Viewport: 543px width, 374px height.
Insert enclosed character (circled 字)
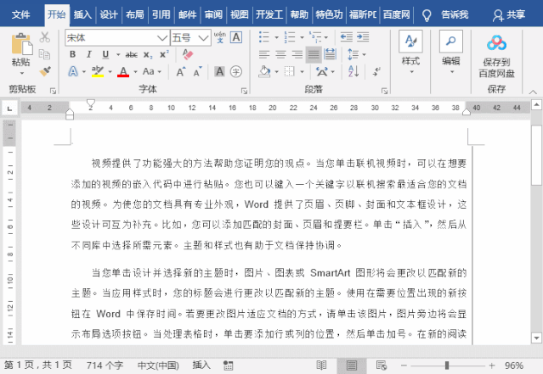tap(236, 71)
